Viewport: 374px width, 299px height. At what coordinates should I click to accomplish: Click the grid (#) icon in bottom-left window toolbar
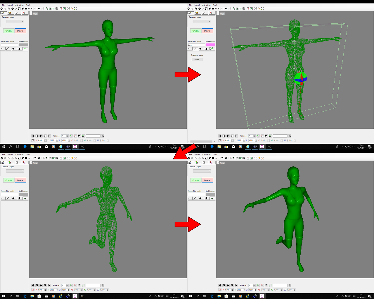coord(53,158)
